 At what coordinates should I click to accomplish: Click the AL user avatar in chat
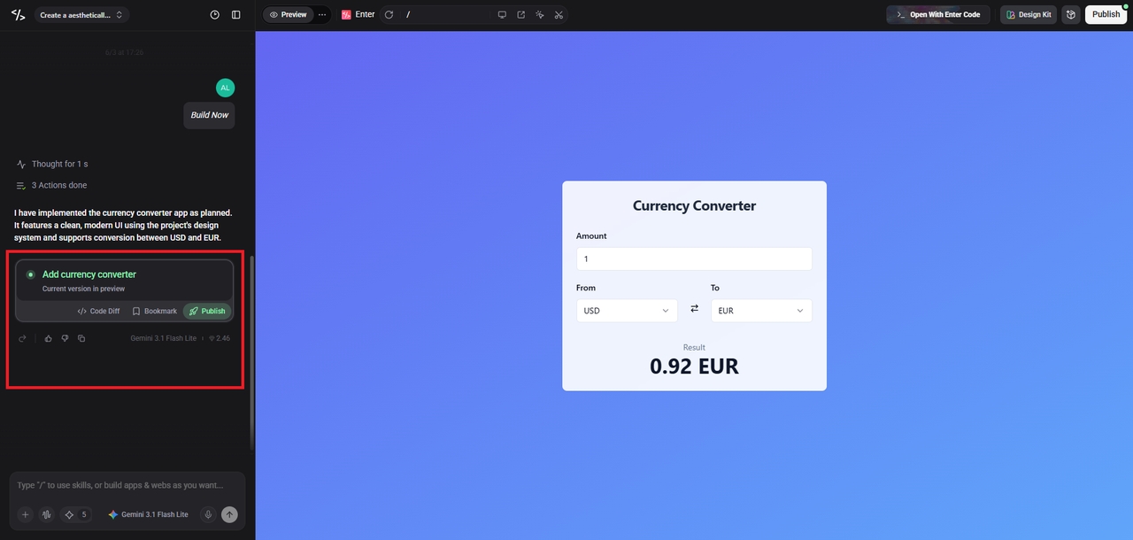225,88
